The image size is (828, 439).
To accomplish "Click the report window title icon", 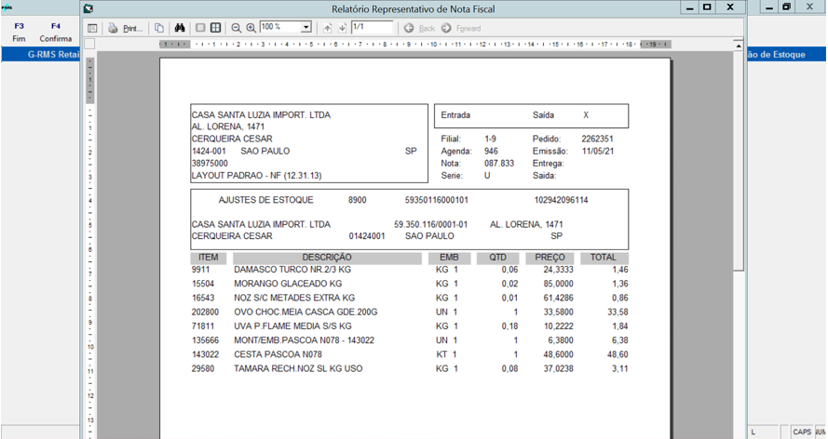I will [x=88, y=8].
